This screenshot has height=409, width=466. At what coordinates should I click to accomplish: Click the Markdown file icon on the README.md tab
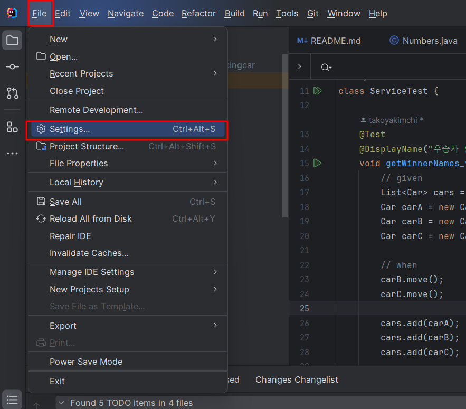[x=302, y=41]
